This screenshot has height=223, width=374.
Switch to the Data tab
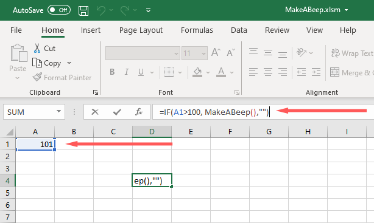[239, 30]
